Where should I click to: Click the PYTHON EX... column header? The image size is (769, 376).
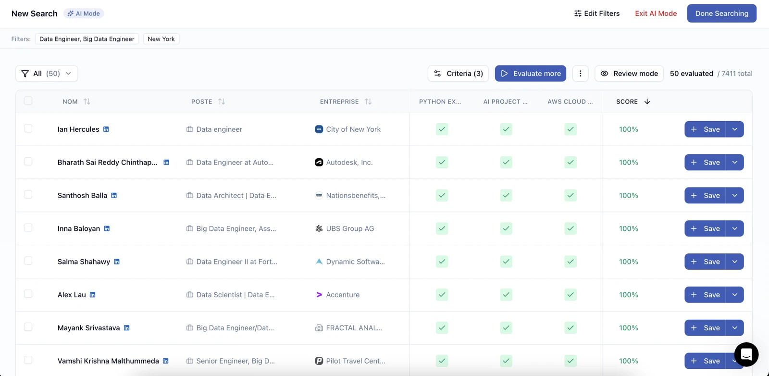point(440,101)
